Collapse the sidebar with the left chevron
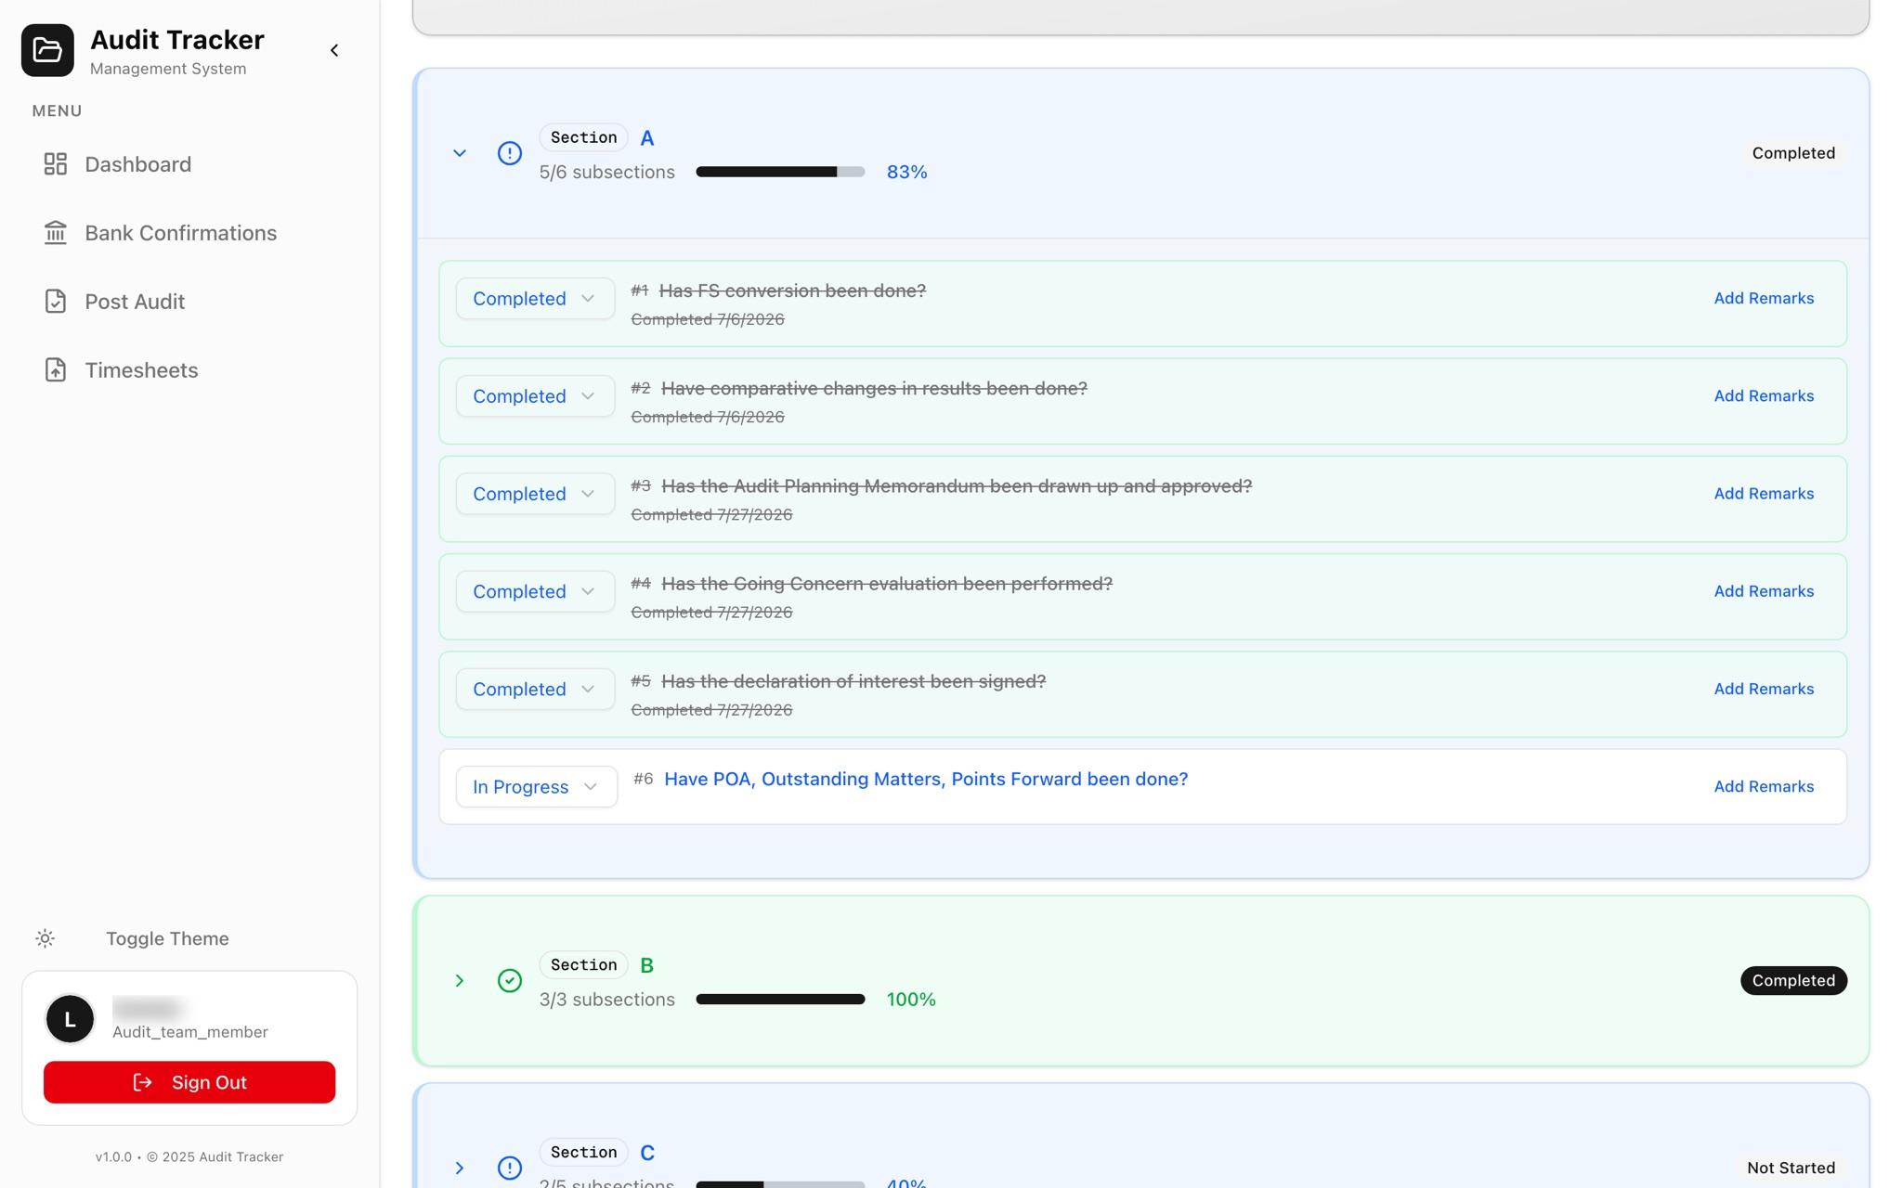The image size is (1902, 1188). click(x=334, y=50)
